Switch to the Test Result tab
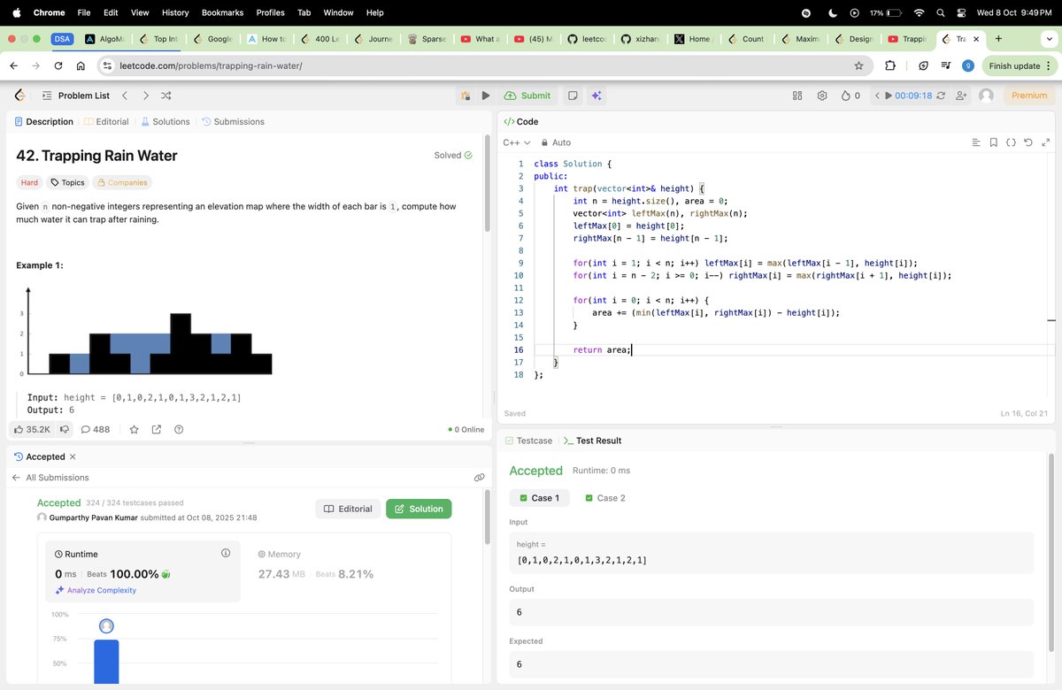The image size is (1062, 690). (x=592, y=441)
